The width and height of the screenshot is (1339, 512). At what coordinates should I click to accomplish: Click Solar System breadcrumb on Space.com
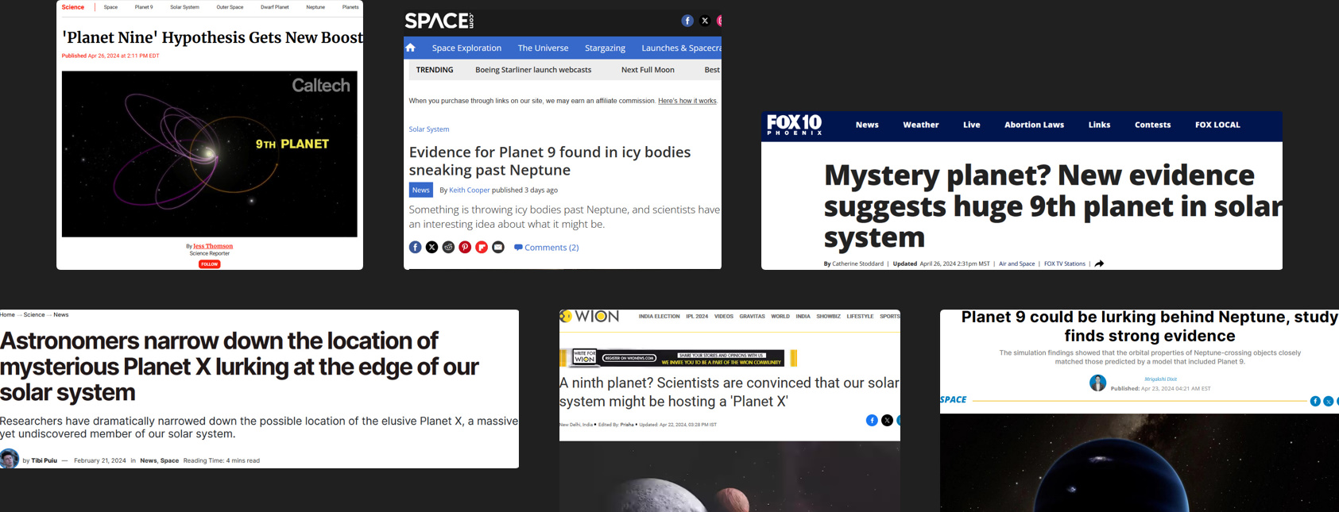[429, 129]
